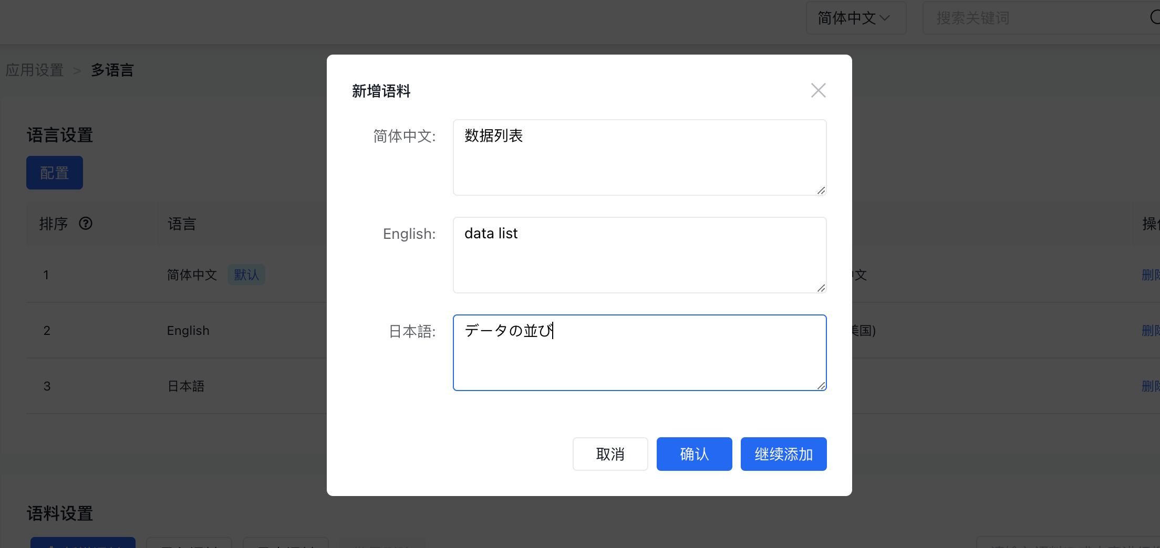This screenshot has width=1160, height=548.
Task: Click the question-mark help icon beside 排序
Action: tap(86, 224)
